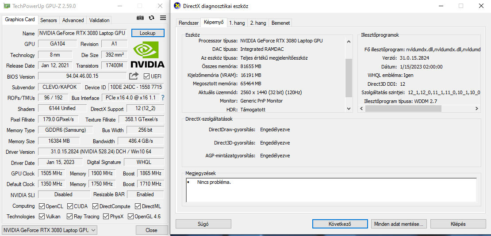491x236 pixels.
Task: Toggle the OpenGL 4.6 checkbox
Action: (130, 216)
